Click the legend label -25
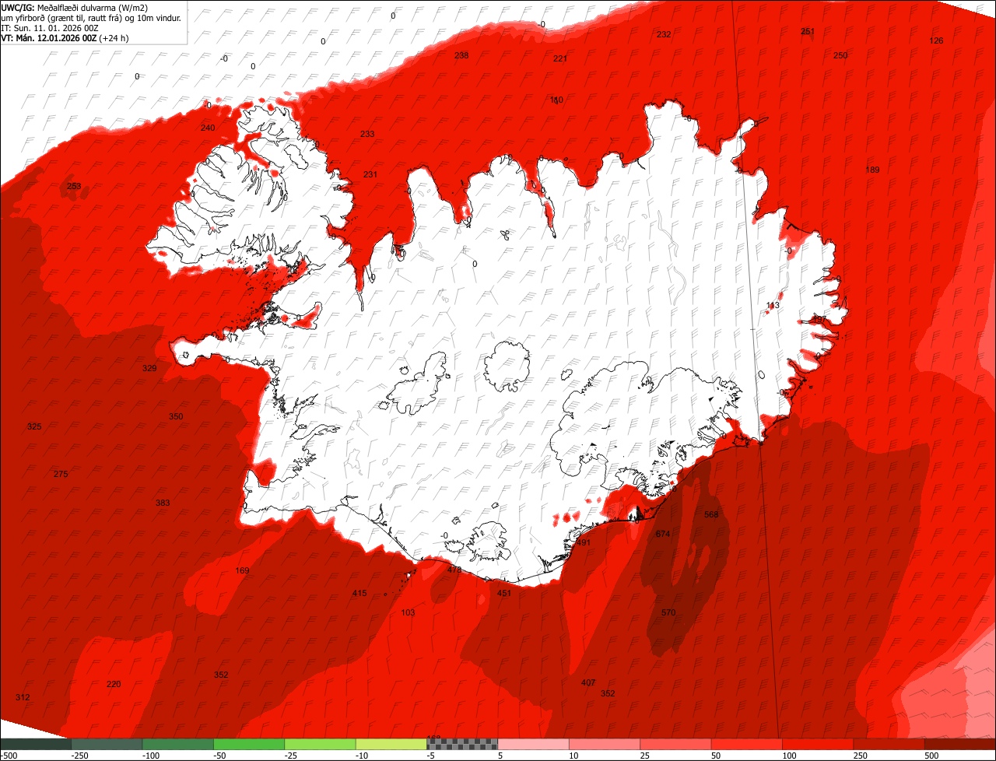The height and width of the screenshot is (761, 996). tap(292, 756)
